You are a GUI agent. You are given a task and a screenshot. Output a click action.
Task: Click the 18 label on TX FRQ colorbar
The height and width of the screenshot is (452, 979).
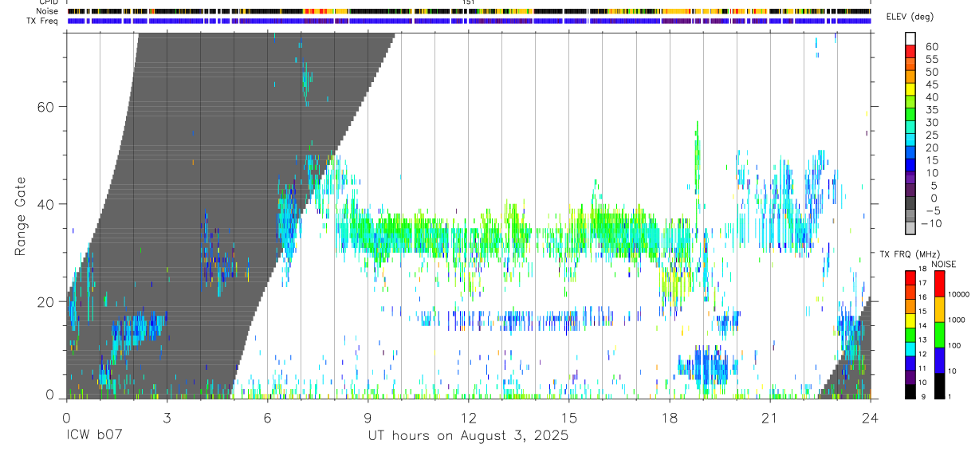(923, 269)
